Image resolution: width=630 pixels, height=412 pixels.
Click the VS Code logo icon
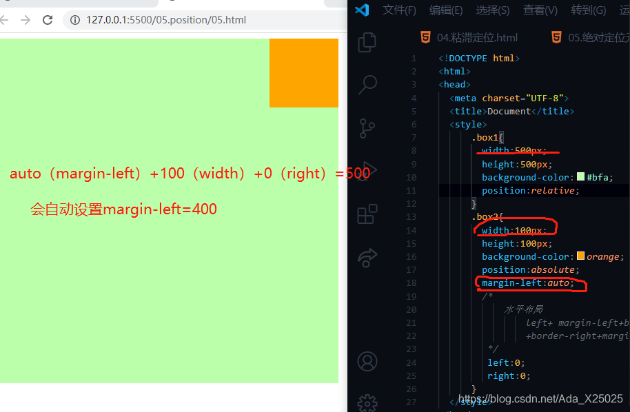[362, 10]
